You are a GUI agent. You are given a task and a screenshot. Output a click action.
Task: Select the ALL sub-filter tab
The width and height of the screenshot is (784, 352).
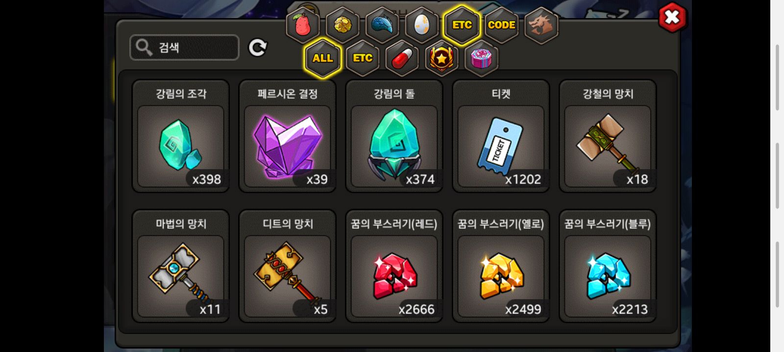point(322,58)
